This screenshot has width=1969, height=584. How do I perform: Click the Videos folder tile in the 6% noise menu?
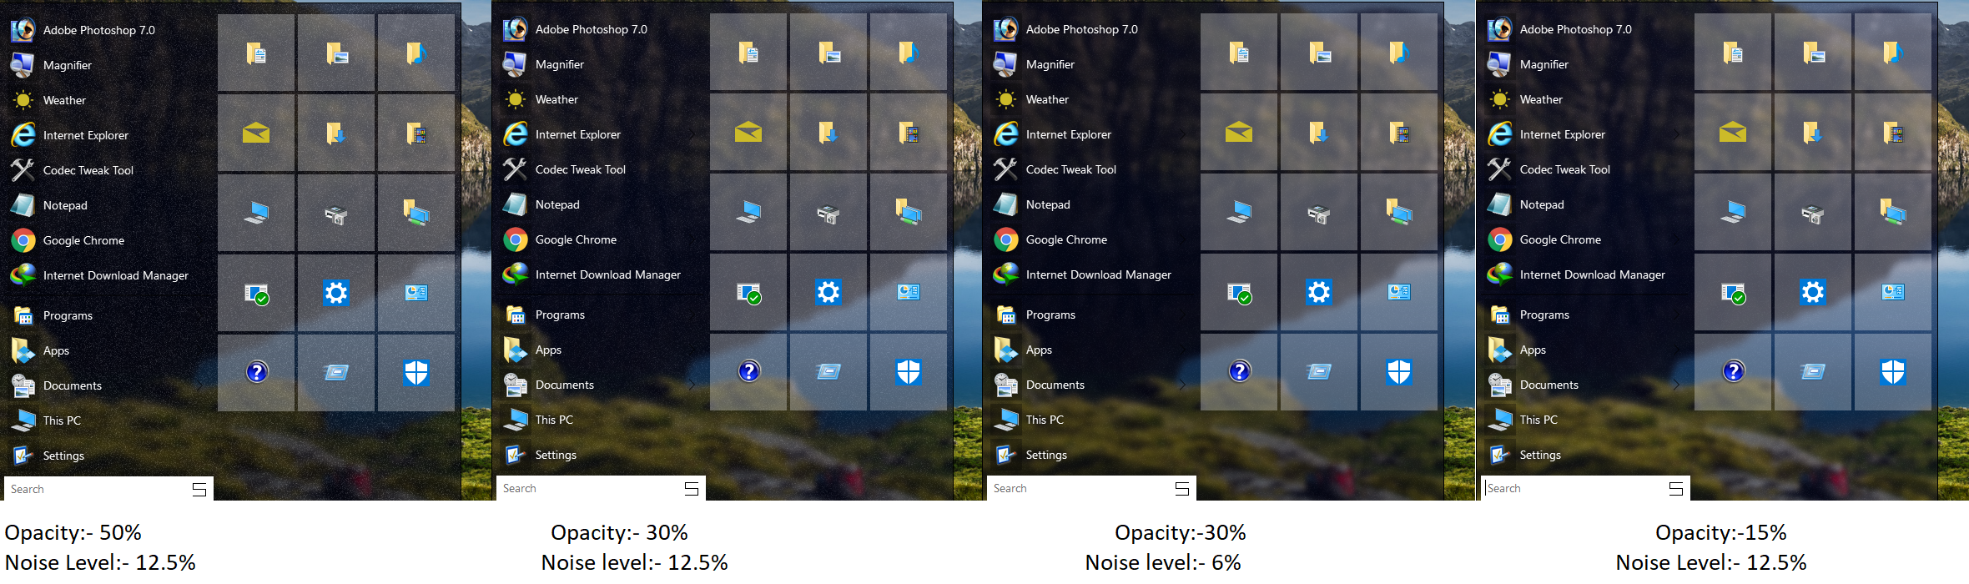coord(1398,133)
